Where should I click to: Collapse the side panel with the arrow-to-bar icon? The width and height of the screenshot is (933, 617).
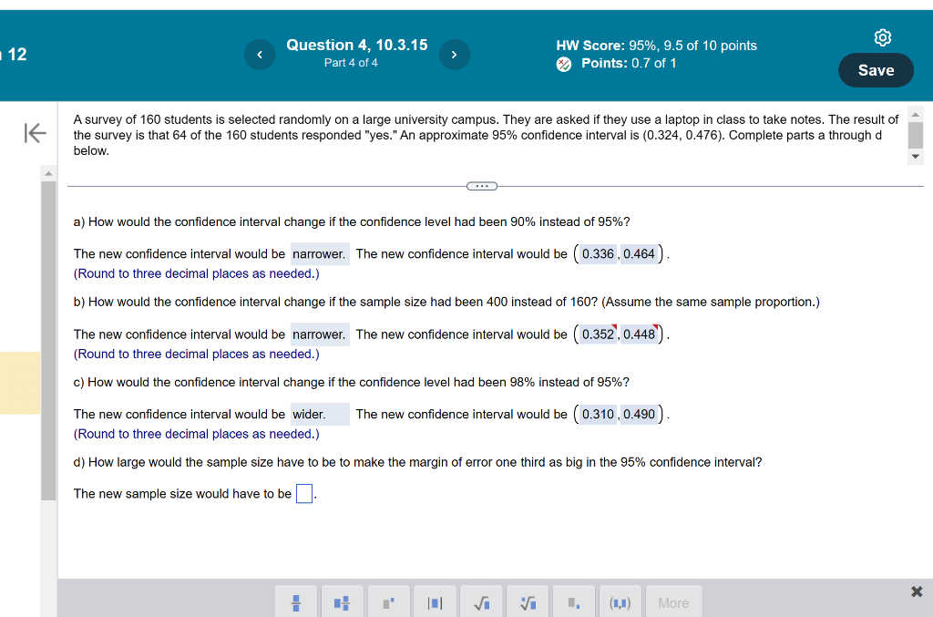coord(36,133)
